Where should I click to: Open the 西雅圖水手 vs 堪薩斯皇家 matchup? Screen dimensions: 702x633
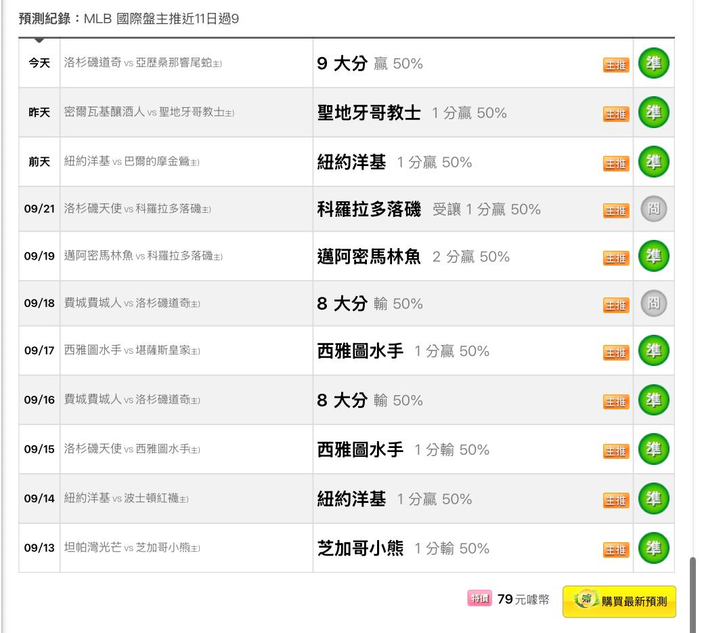tap(132, 350)
